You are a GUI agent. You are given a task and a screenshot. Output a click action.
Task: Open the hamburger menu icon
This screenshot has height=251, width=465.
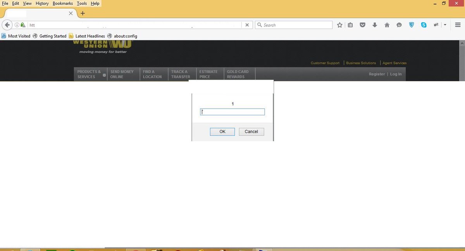click(458, 24)
